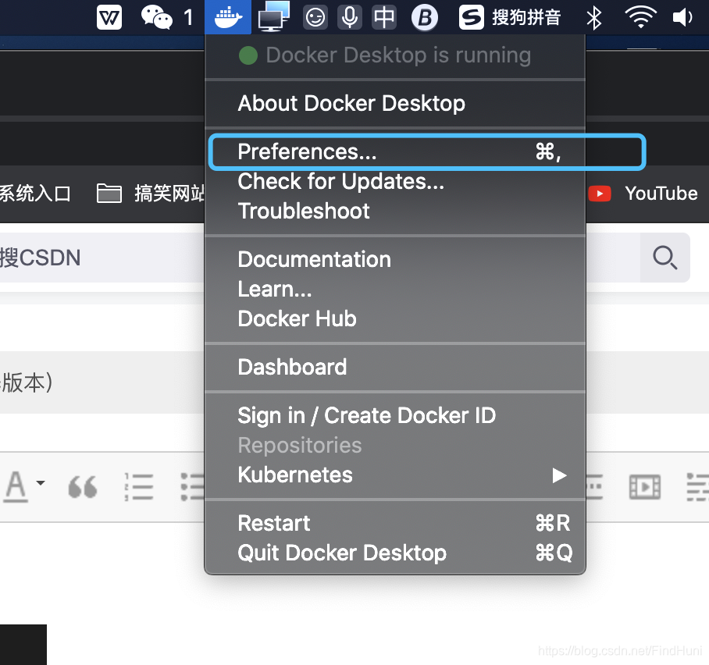Open the WeChat icon in the menu bar
Image resolution: width=709 pixels, height=665 pixels.
[155, 16]
